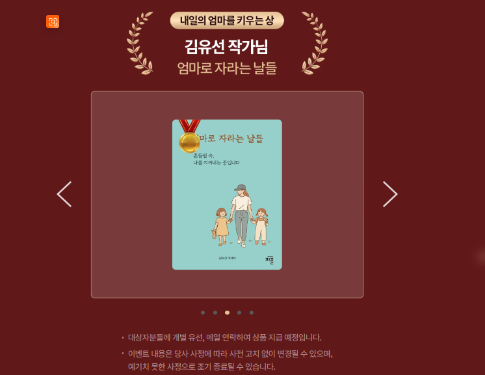Viewport: 485px width, 375px height.
Task: Click the mother and children illustration
Action: click(x=241, y=216)
